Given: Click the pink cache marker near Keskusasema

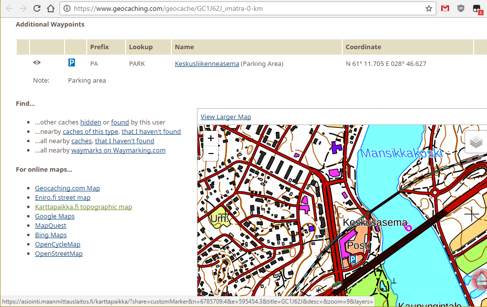Looking at the screenshot, I should [x=407, y=227].
